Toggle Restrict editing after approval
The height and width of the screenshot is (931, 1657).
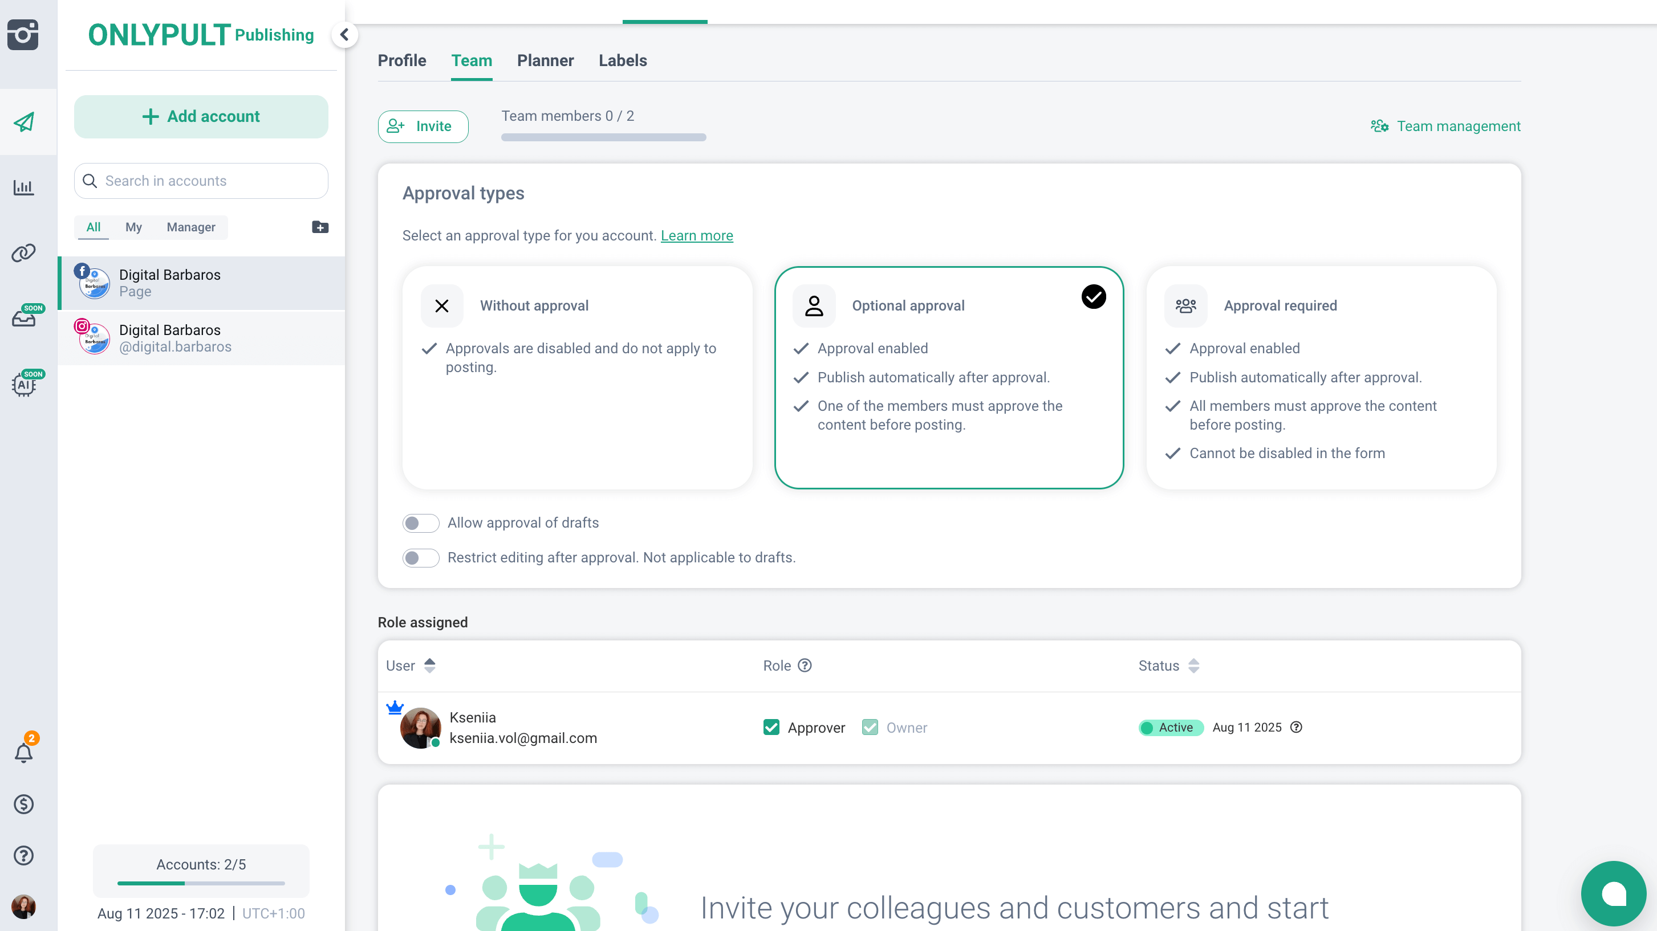click(x=421, y=557)
